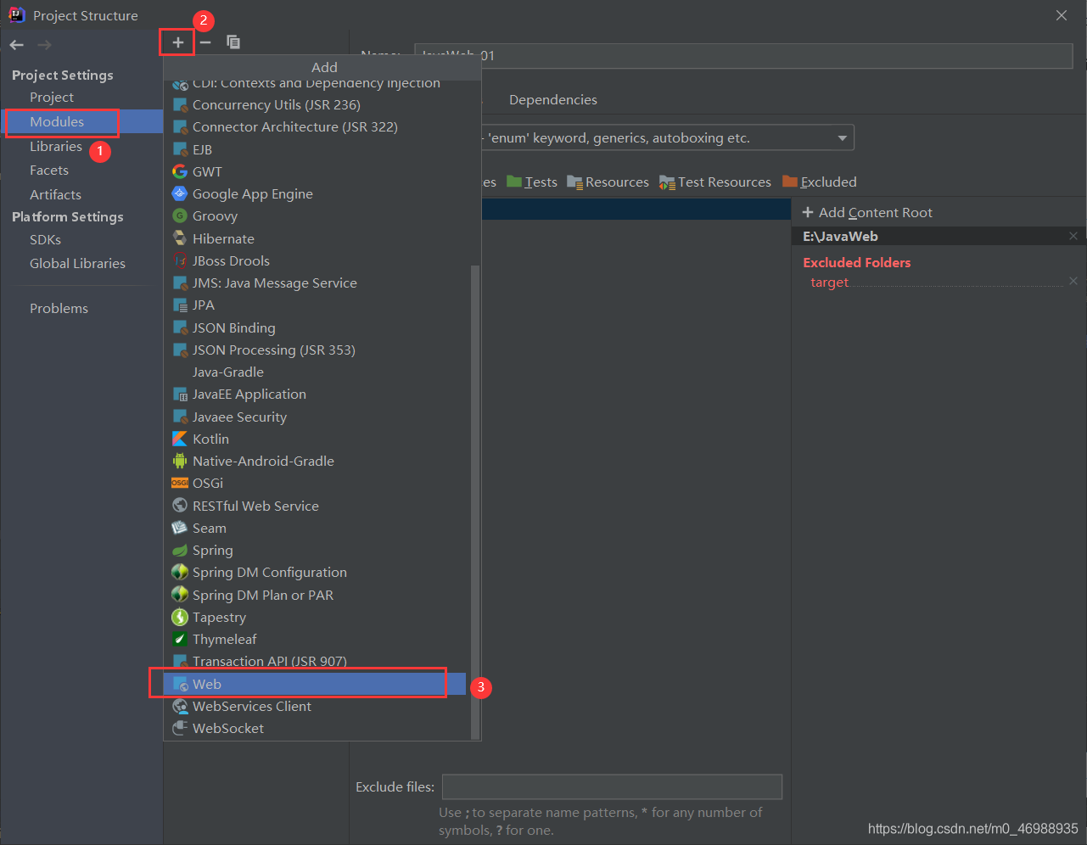Remove the E:\JavaWeb content root
1087x845 pixels.
[1073, 236]
